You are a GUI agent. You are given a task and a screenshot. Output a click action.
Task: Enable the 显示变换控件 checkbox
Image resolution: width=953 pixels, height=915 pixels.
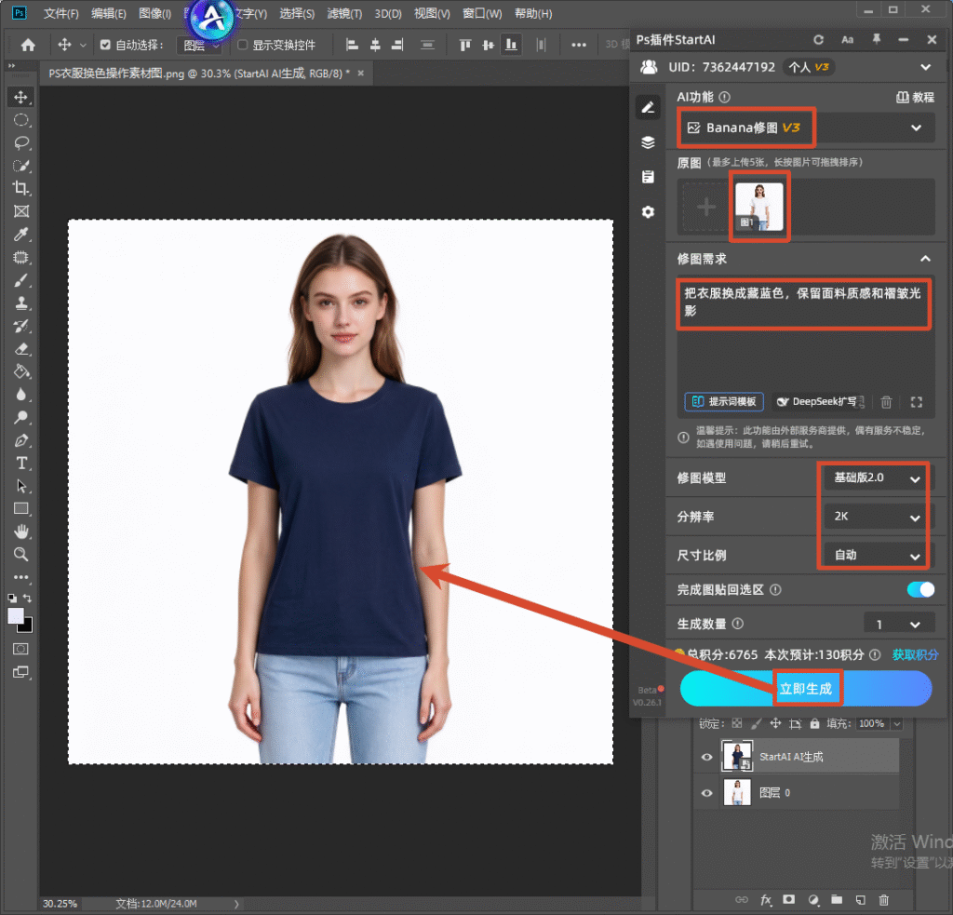coord(243,45)
